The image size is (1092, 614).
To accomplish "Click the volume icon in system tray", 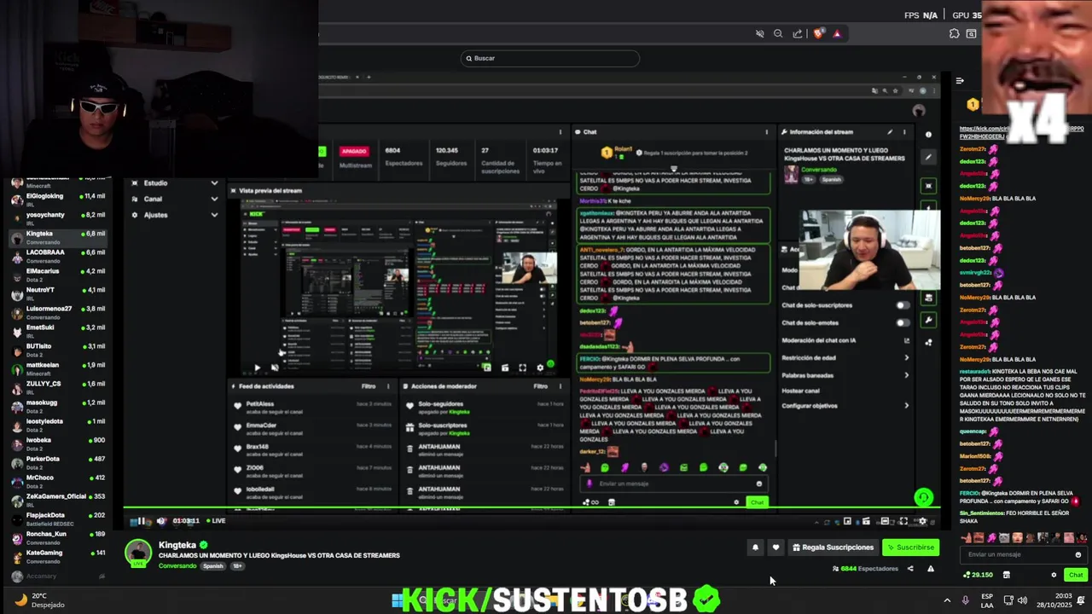I will [1022, 600].
